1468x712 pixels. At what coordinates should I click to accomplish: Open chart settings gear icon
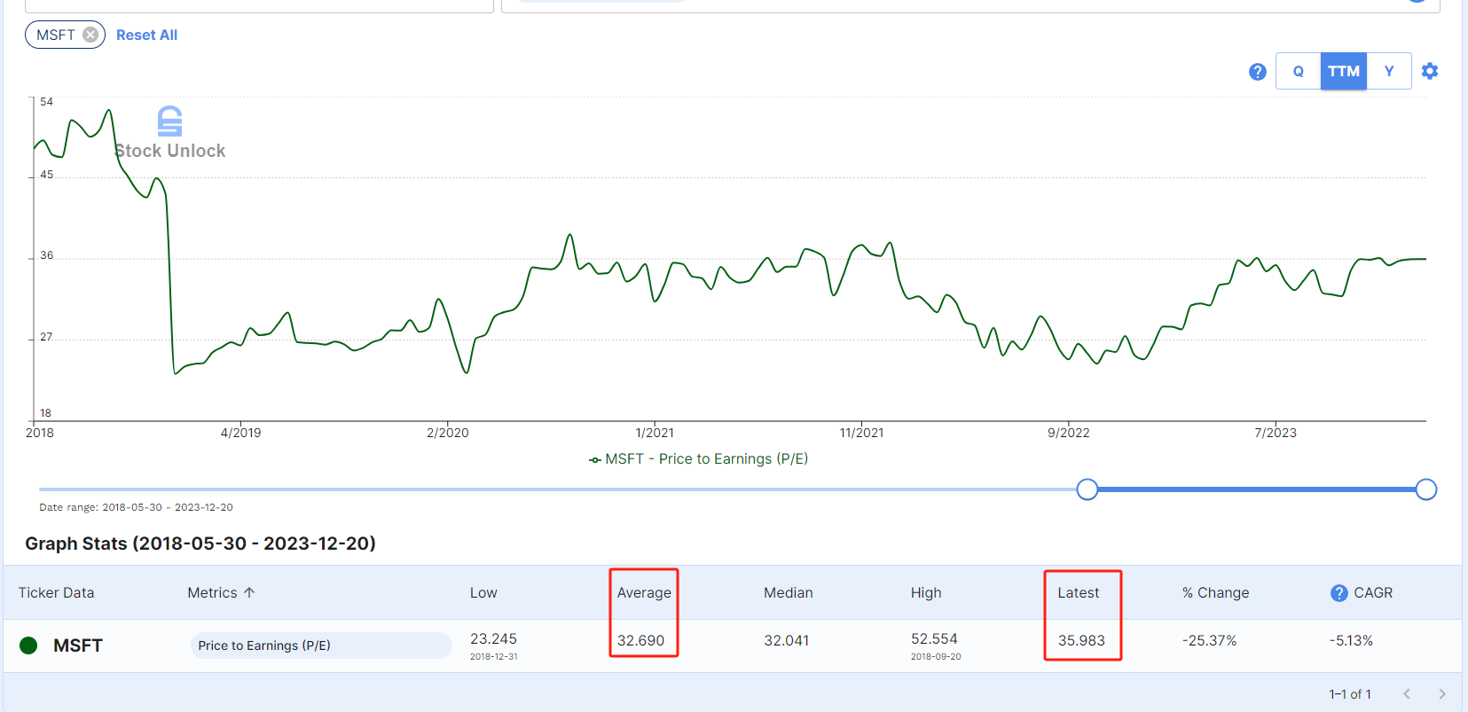1430,71
